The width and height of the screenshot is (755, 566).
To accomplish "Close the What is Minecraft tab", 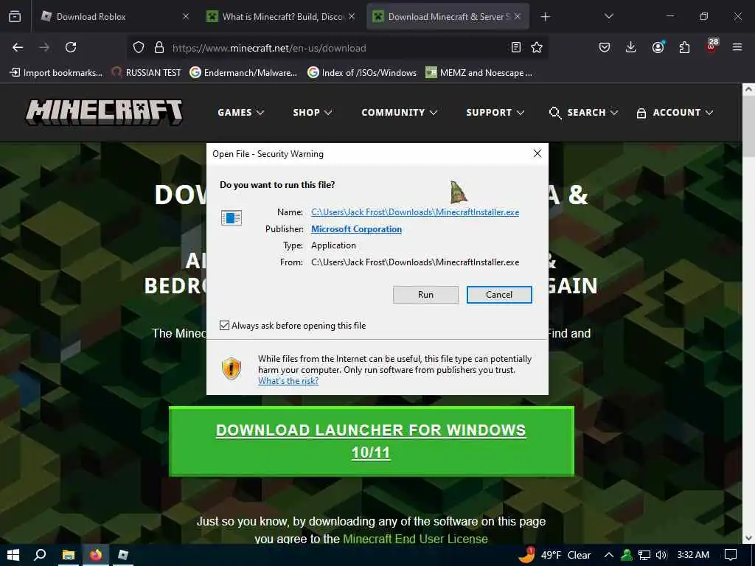I will [352, 16].
